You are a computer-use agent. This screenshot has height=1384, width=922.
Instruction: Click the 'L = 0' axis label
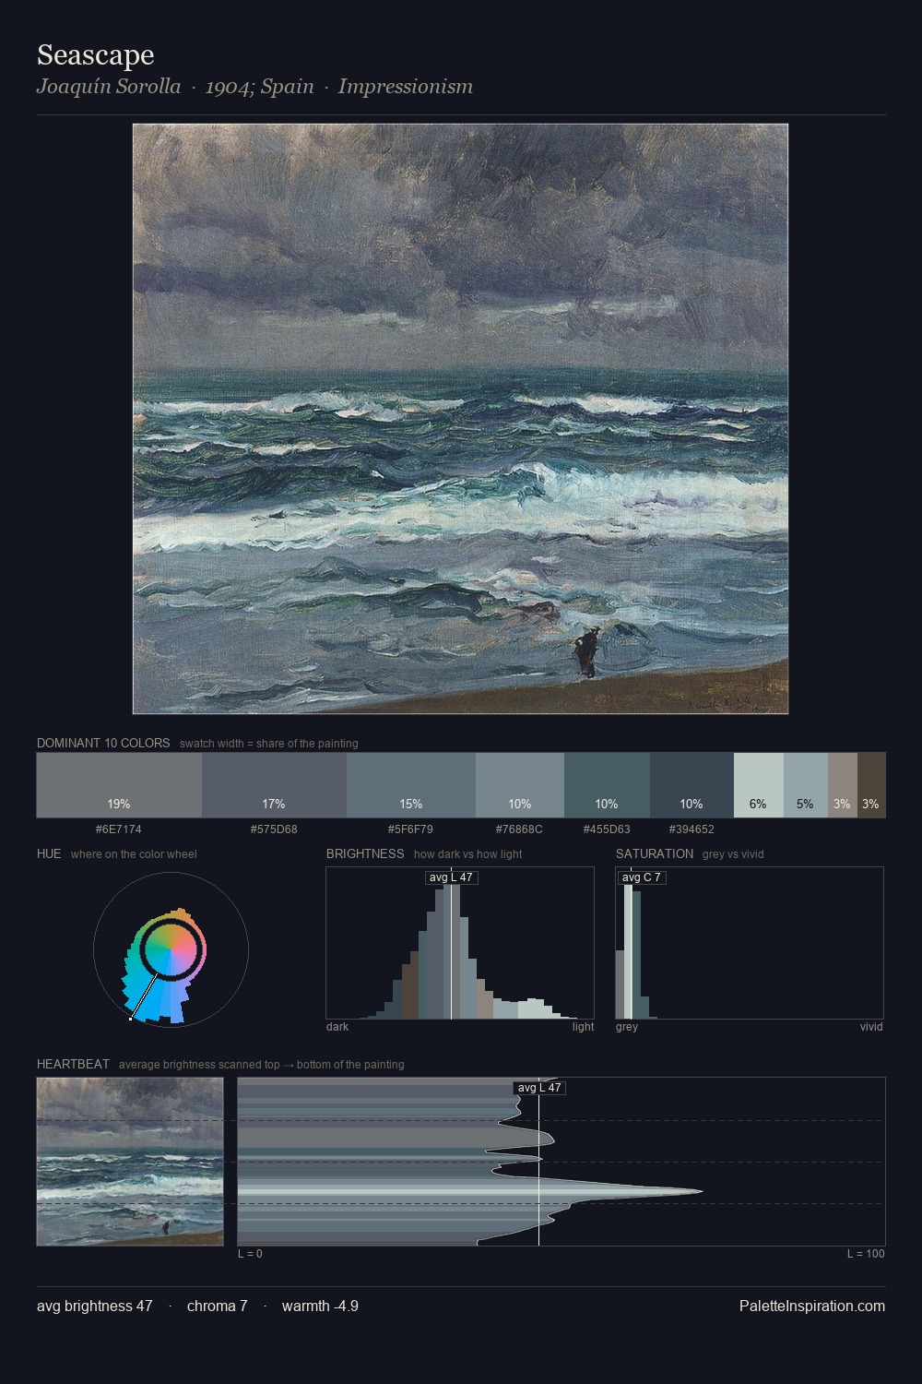point(250,1253)
